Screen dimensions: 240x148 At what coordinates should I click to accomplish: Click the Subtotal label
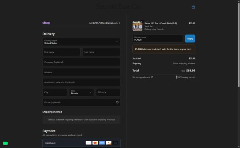click(136, 58)
